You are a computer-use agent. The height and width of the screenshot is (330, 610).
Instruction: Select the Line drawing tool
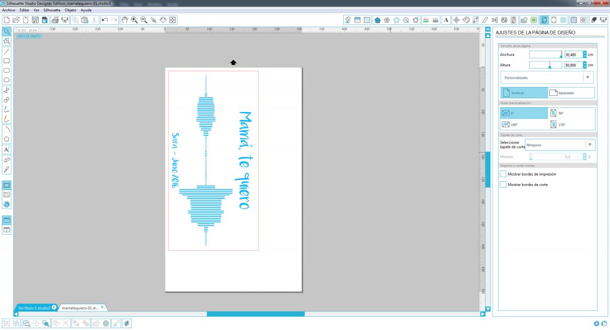(x=7, y=51)
